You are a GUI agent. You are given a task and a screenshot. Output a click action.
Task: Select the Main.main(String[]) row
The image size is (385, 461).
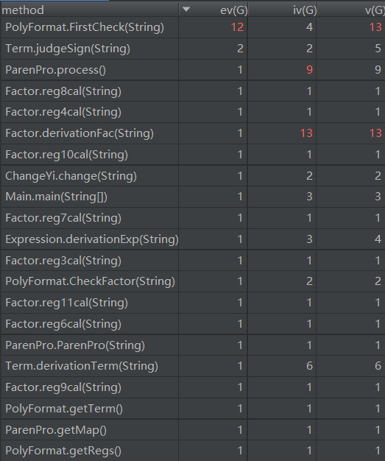[193, 197]
